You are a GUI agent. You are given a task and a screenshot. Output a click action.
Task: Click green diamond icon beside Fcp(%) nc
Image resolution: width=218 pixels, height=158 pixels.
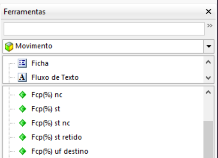coord(23,95)
